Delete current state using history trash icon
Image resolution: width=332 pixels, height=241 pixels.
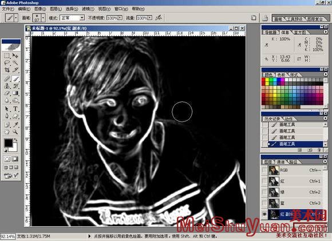[319, 150]
